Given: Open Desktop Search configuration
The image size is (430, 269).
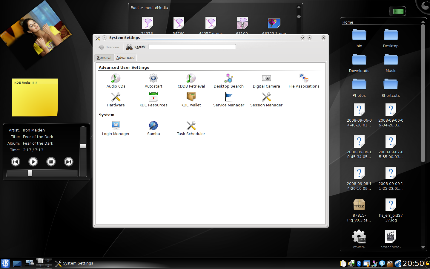Looking at the screenshot, I should click(229, 81).
